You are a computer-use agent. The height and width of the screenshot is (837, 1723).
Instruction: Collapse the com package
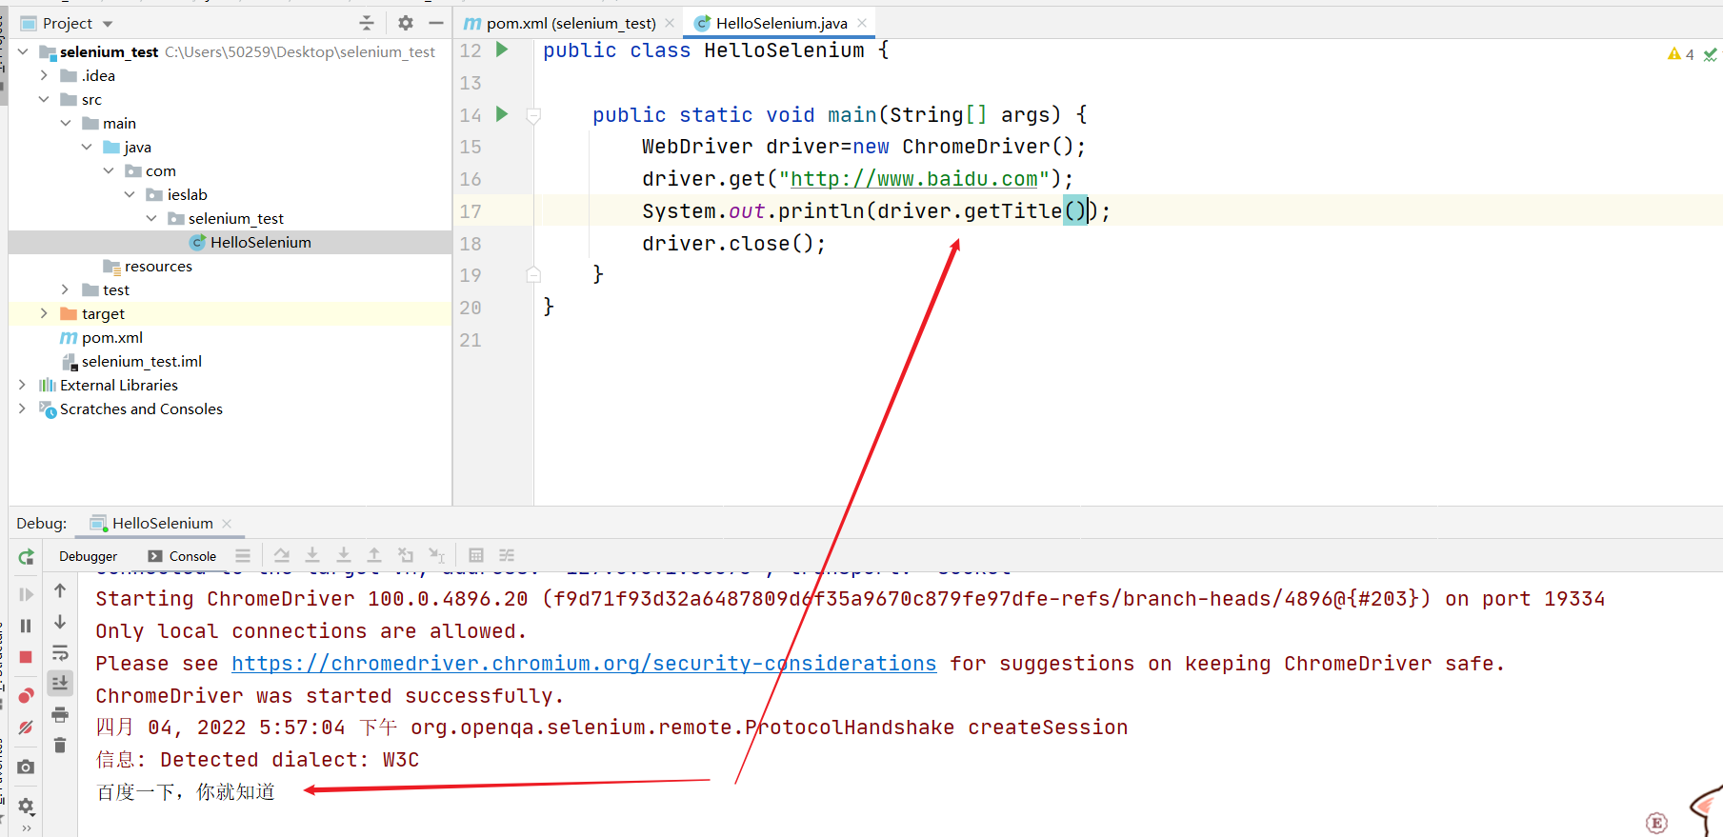(109, 170)
